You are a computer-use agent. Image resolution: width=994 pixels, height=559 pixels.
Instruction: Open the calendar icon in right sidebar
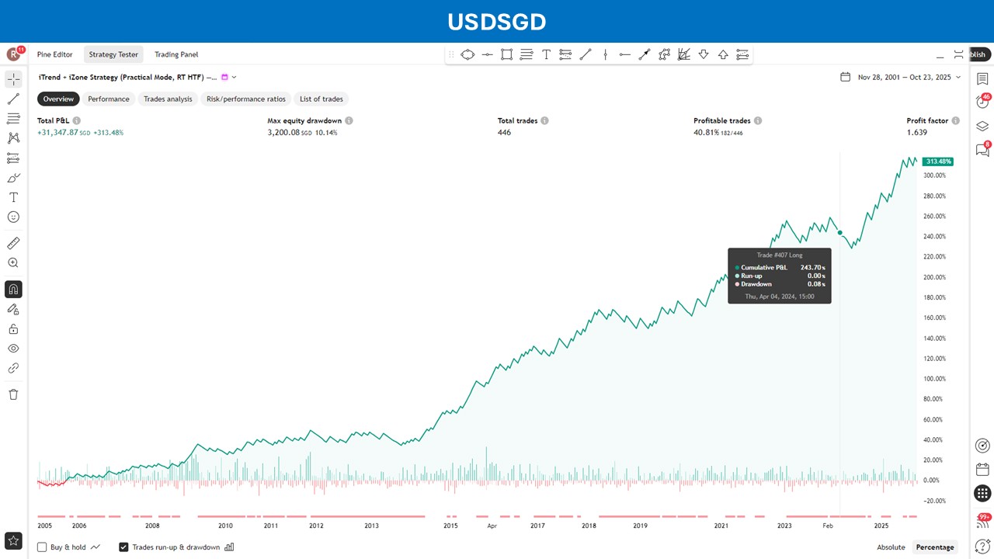coord(982,469)
